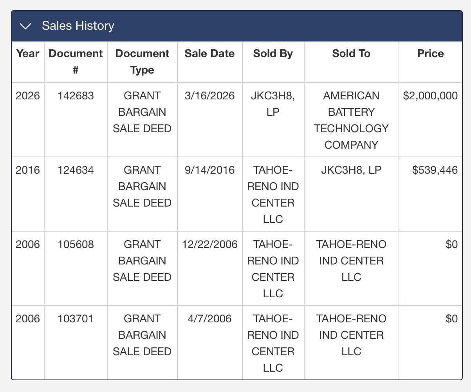Screen dimensions: 471x392
Task: Click JKC3H8, LP in Sold To column
Action: [351, 170]
